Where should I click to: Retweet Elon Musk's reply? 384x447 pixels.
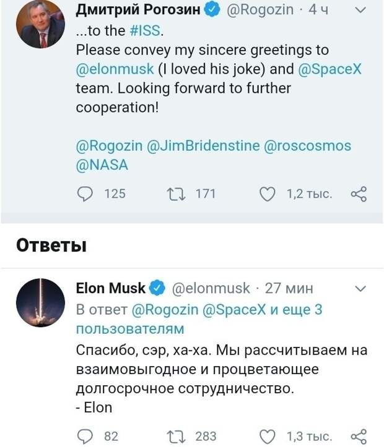coord(176,436)
